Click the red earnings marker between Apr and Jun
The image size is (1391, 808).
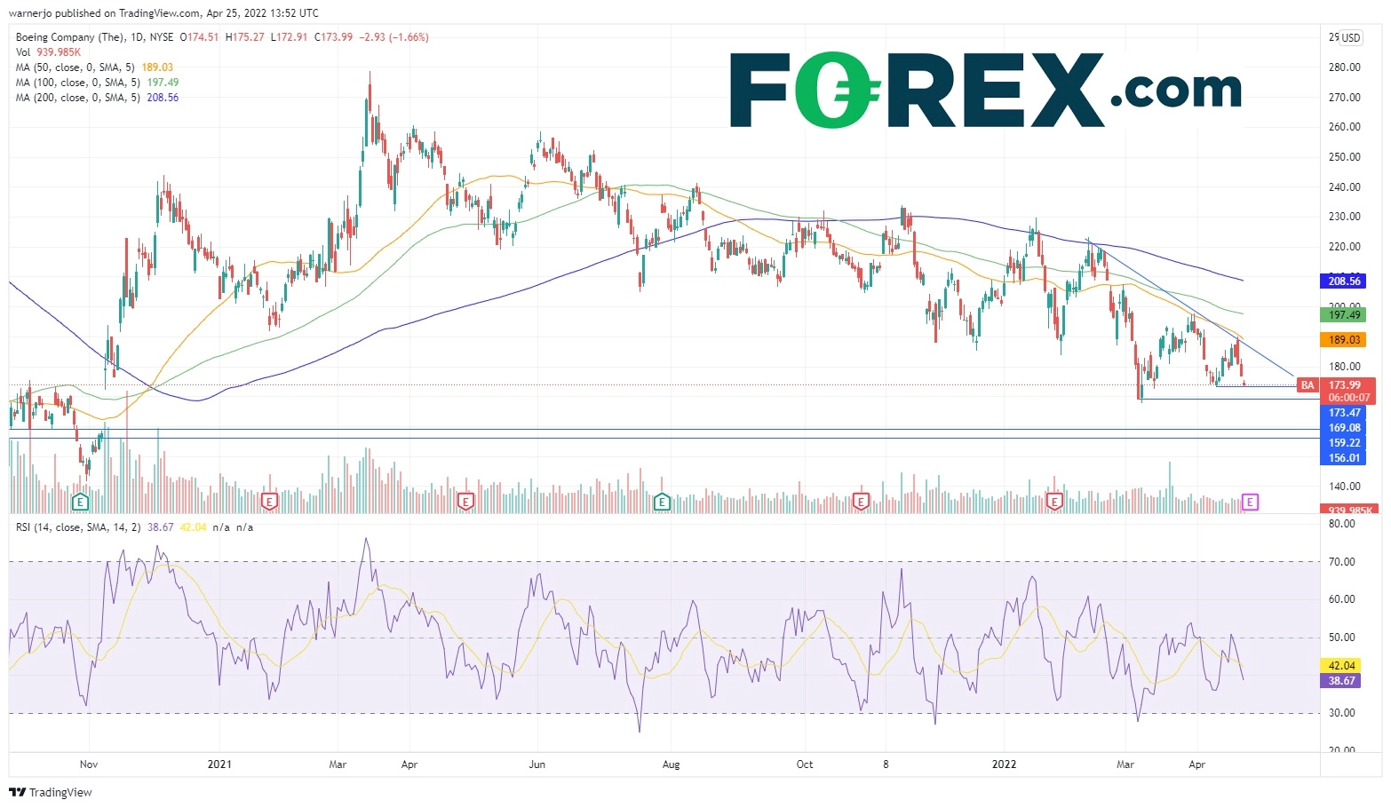tap(465, 503)
